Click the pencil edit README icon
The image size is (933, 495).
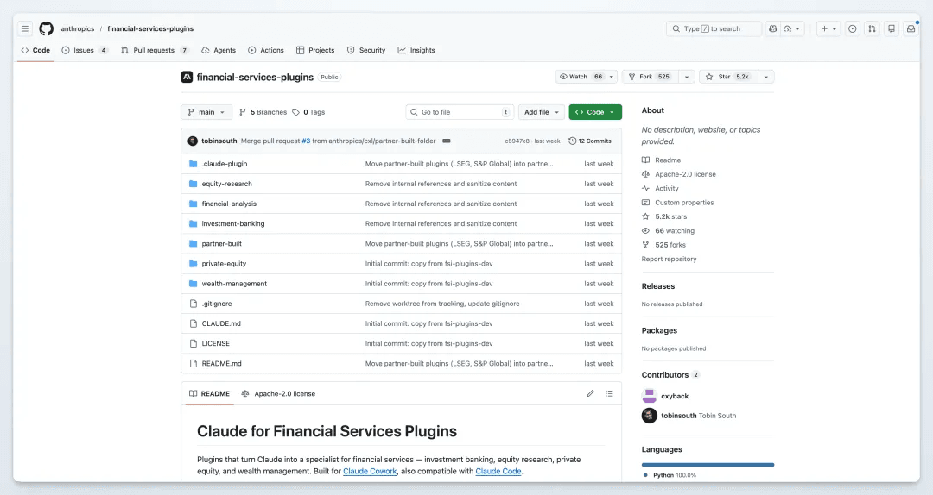tap(590, 393)
